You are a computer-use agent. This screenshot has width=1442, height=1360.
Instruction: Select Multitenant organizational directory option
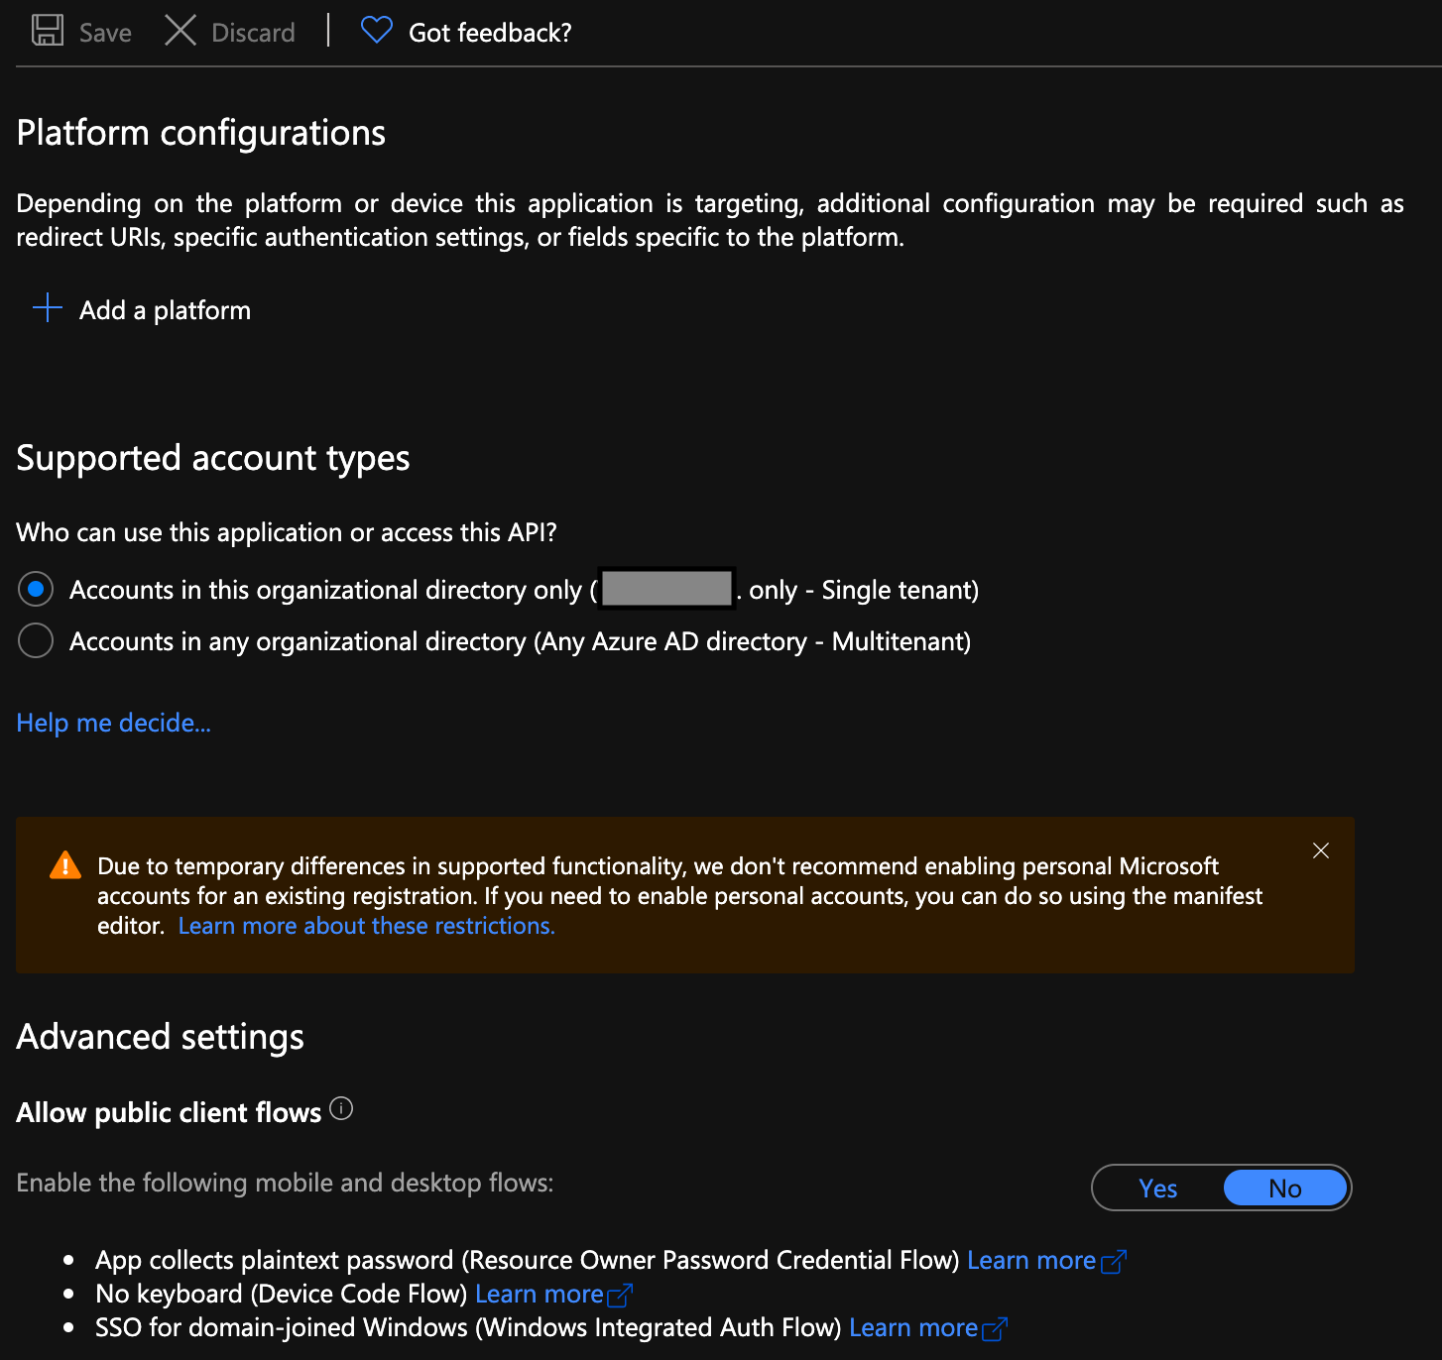tap(36, 640)
